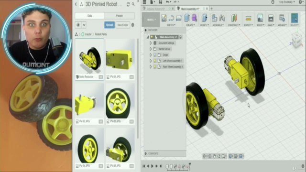306x172 pixels.
Task: Open the data panel view-type dropdown arrow
Action: coord(84,25)
